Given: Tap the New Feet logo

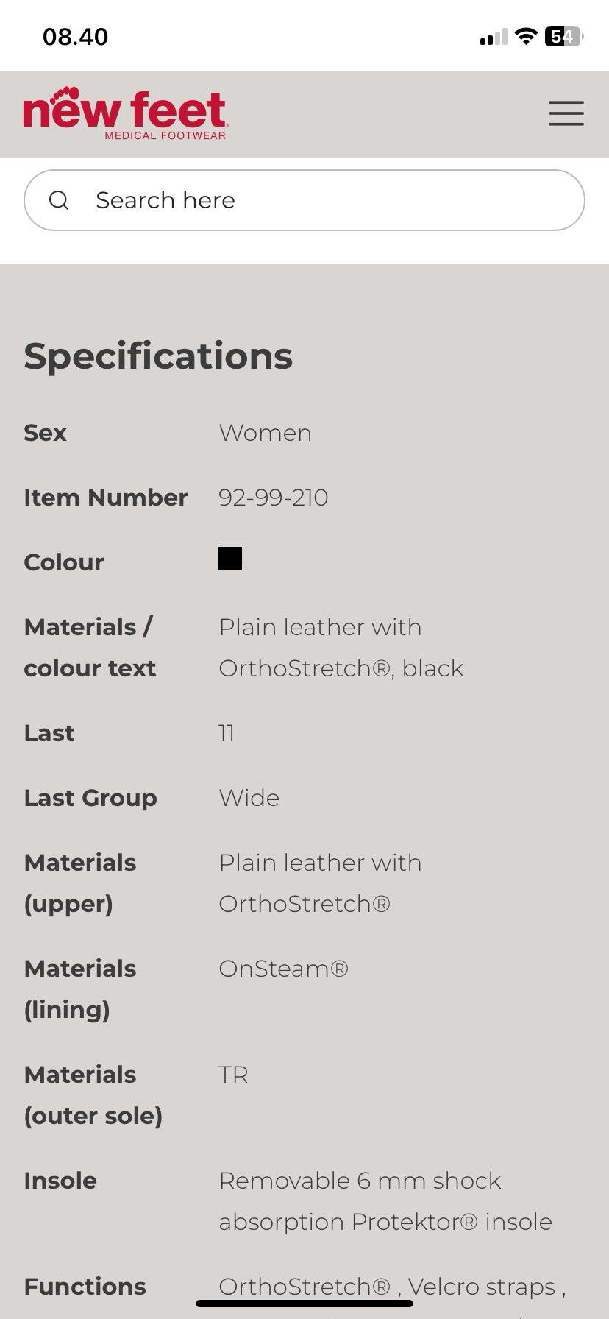Looking at the screenshot, I should (126, 112).
